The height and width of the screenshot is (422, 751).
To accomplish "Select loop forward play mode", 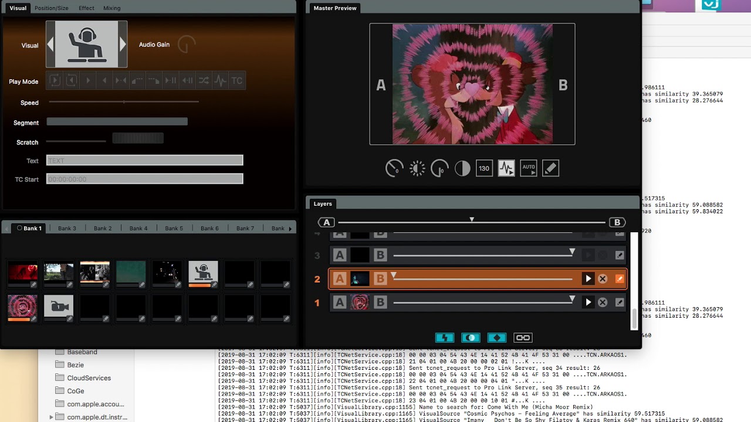I will pos(55,80).
